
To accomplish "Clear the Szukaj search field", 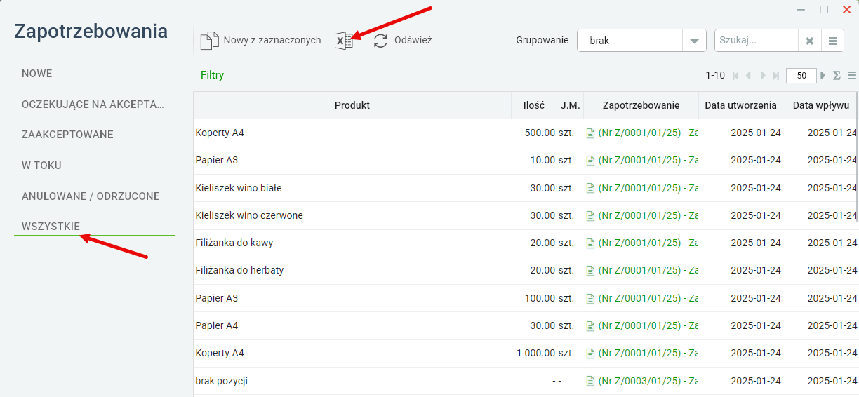I will (809, 41).
